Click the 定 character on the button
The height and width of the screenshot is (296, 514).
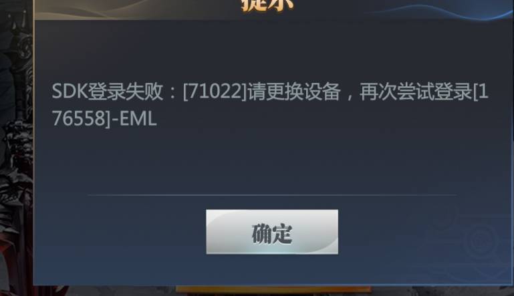[282, 234]
